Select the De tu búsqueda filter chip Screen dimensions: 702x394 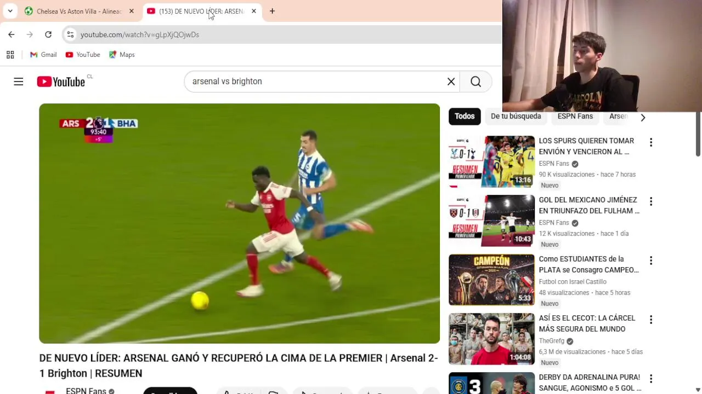click(516, 116)
